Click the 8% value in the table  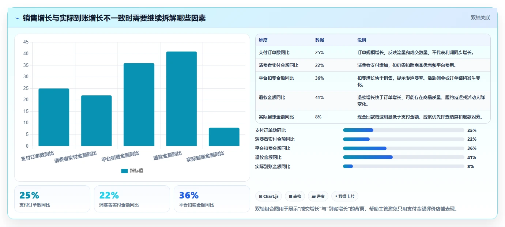tap(318, 117)
